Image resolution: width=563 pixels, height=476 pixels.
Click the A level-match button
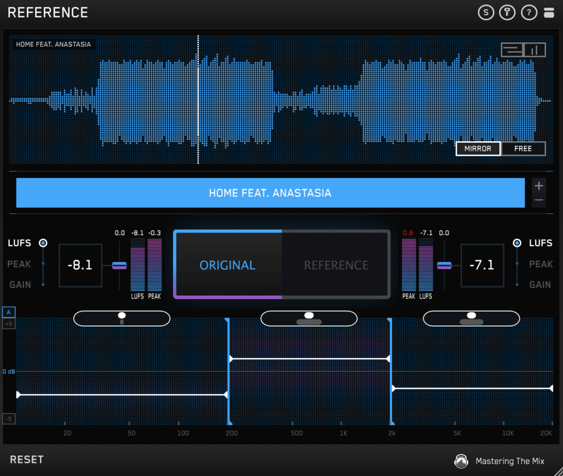[x=9, y=312]
